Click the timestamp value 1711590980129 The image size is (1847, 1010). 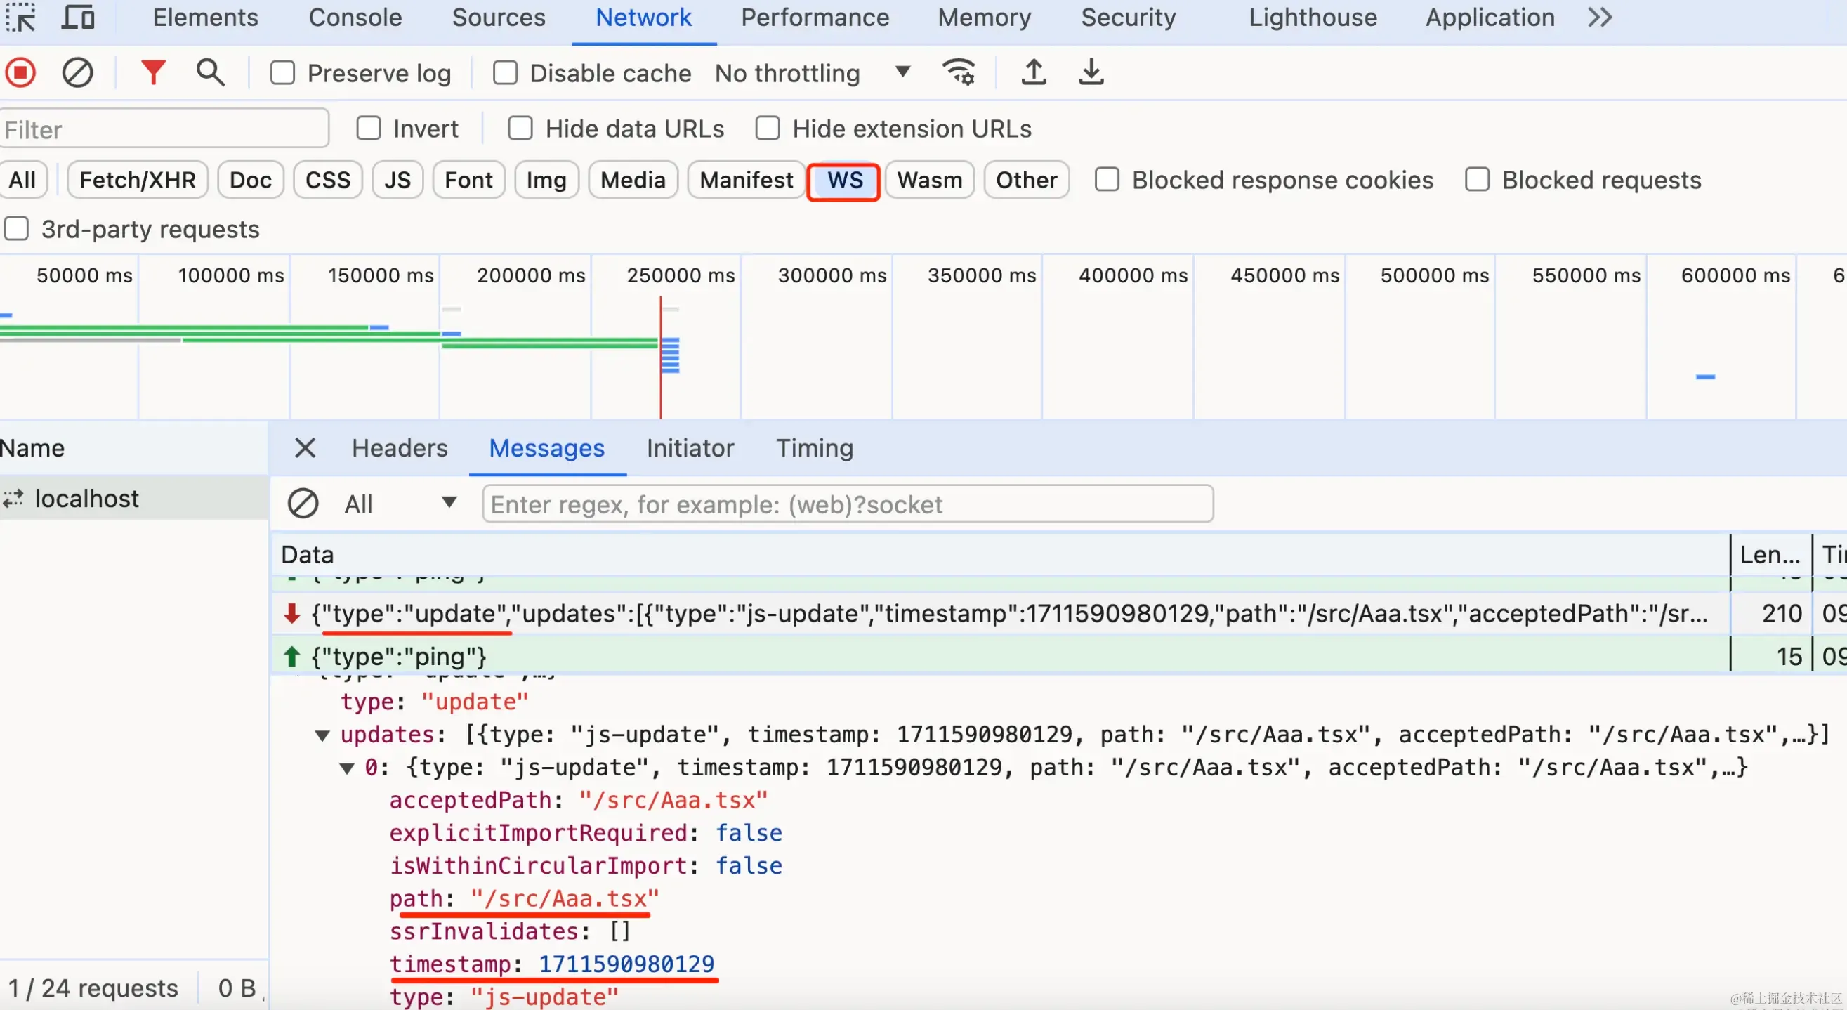pos(626,964)
